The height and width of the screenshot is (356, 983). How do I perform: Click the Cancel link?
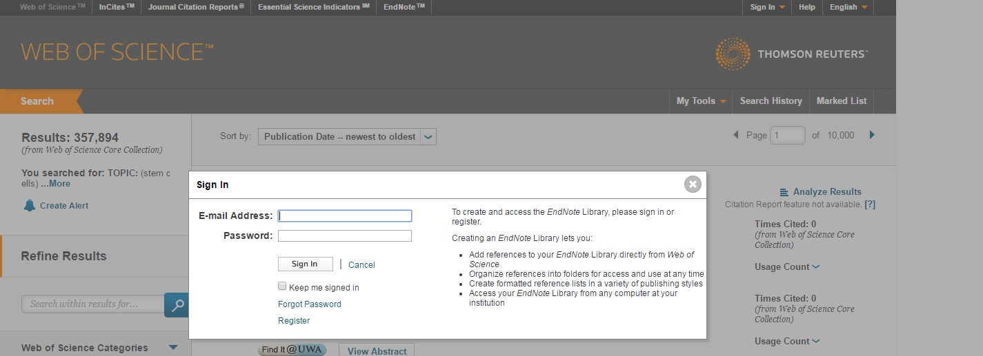click(x=361, y=264)
